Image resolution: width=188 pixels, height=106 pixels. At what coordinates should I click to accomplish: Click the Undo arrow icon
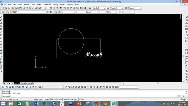41,8
